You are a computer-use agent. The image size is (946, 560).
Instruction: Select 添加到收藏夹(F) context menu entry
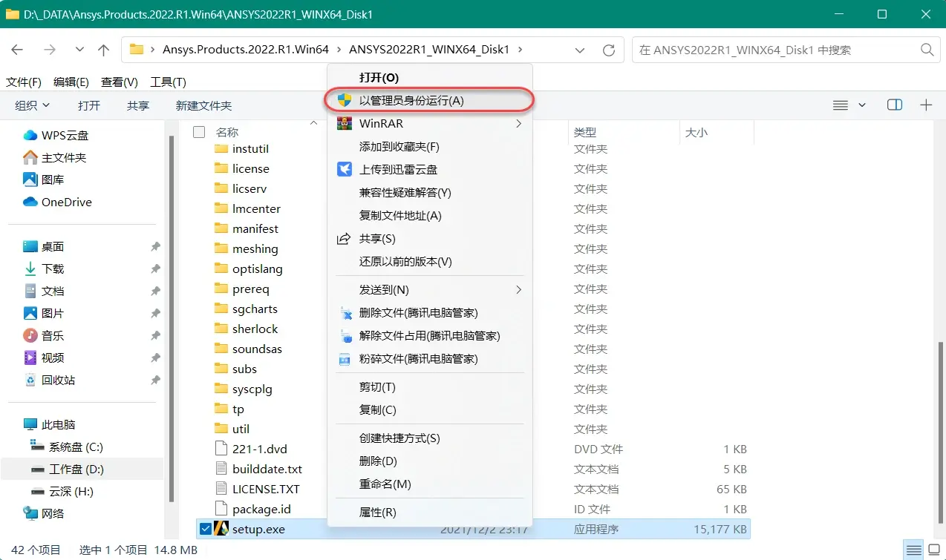tap(429, 146)
